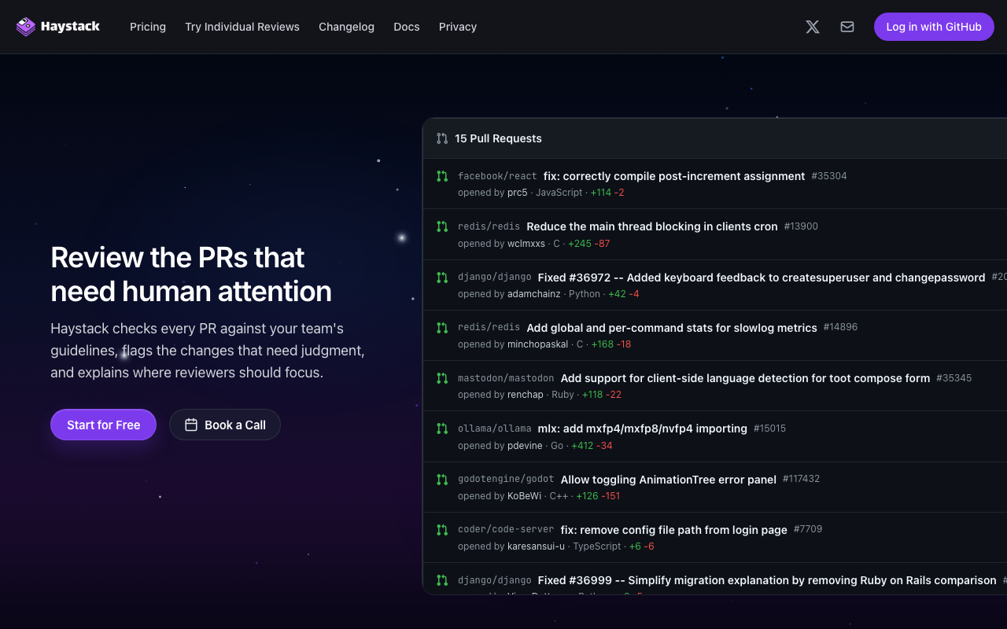The image size is (1007, 629).
Task: Click the Haystack logo icon
Action: pos(26,27)
